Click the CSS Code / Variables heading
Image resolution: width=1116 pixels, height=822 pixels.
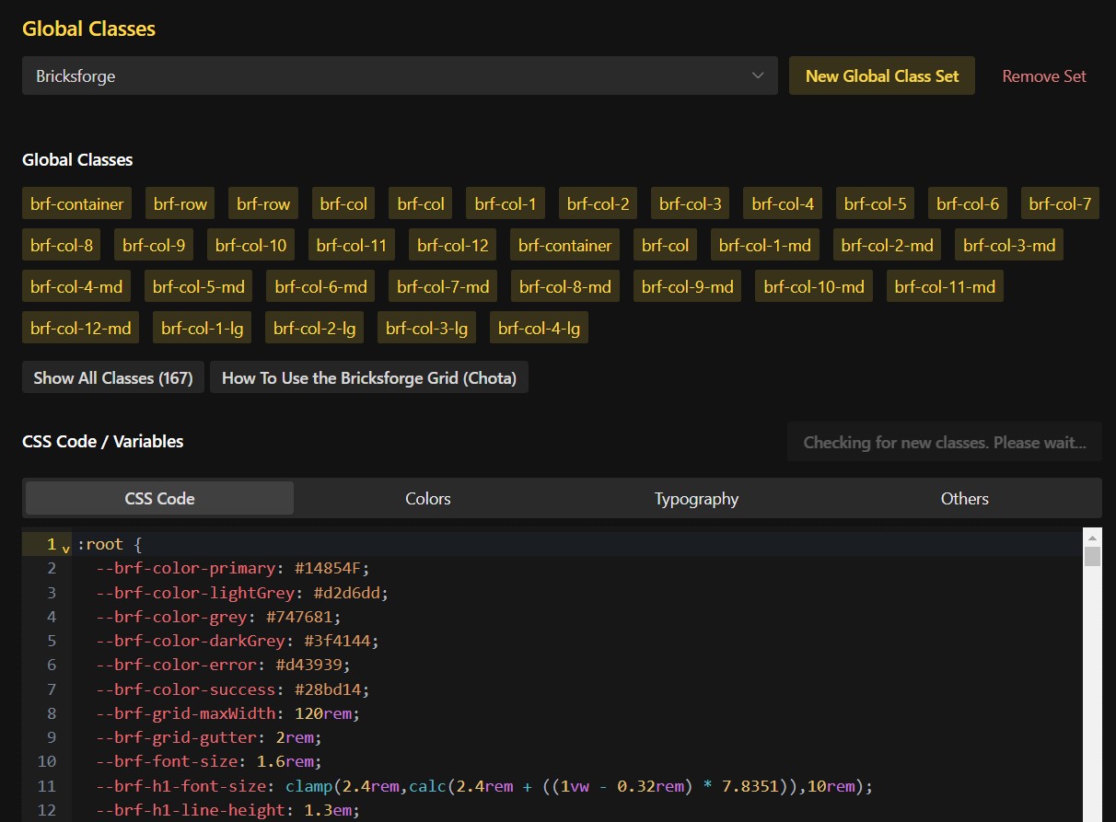[x=103, y=441]
